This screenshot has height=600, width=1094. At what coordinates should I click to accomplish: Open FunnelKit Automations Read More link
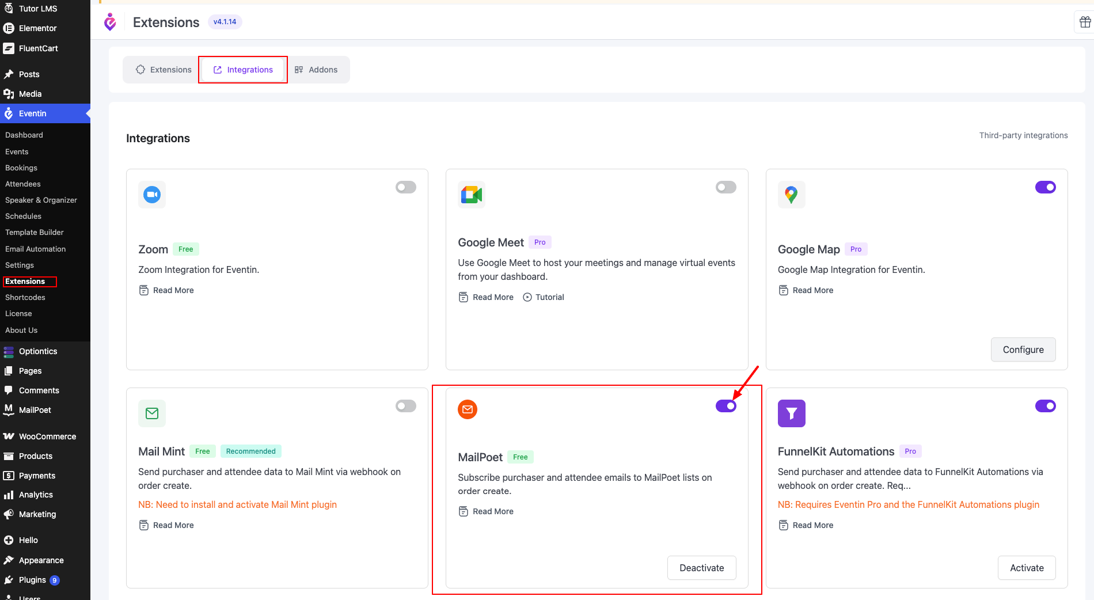(806, 525)
